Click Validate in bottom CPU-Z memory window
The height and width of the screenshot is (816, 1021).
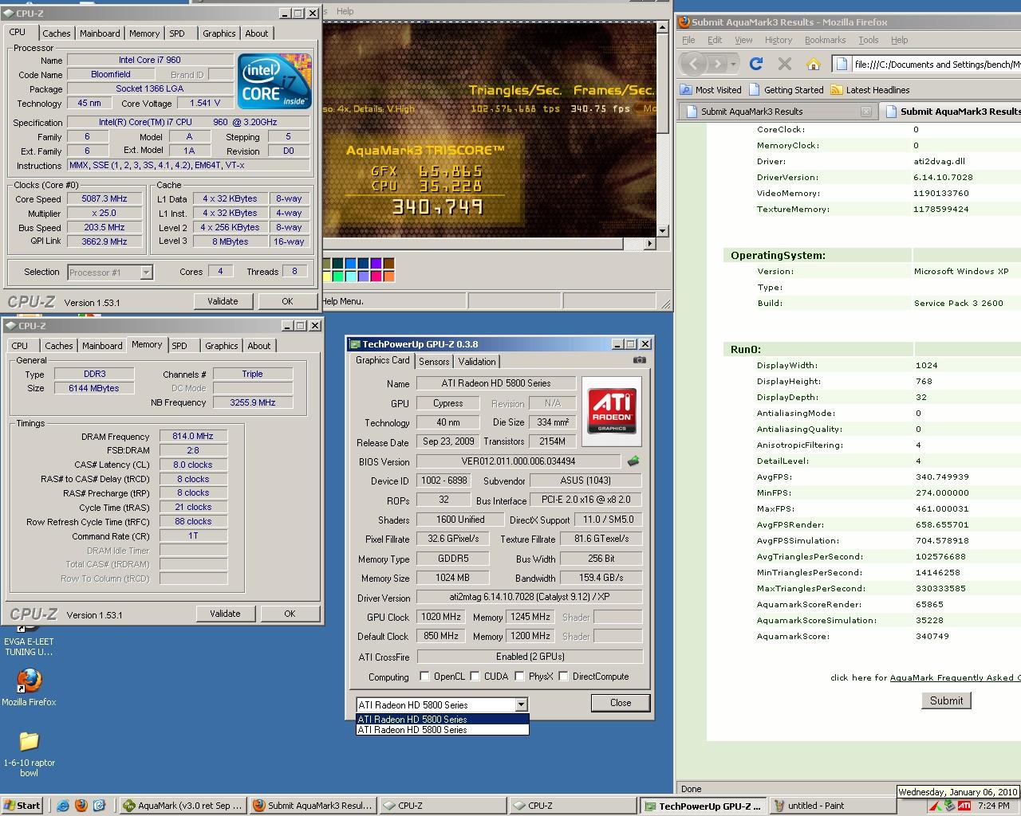click(x=225, y=614)
